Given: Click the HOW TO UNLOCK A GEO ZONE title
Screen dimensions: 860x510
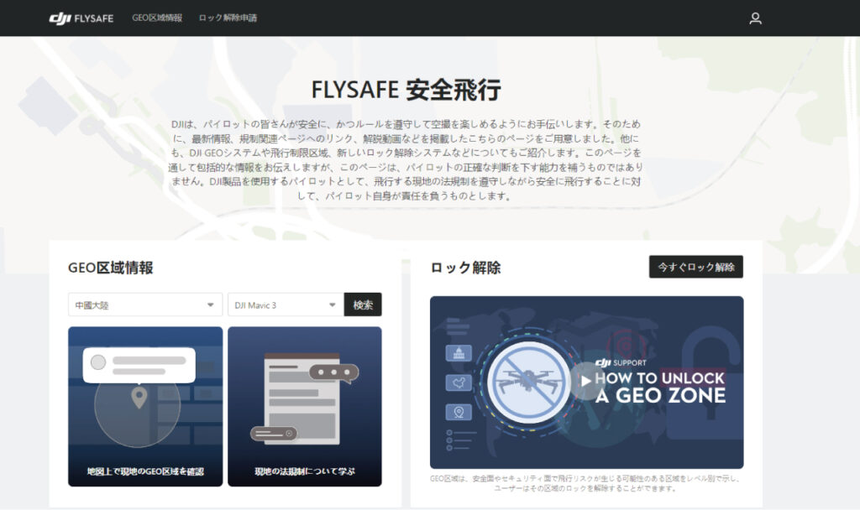Looking at the screenshot, I should click(x=659, y=386).
